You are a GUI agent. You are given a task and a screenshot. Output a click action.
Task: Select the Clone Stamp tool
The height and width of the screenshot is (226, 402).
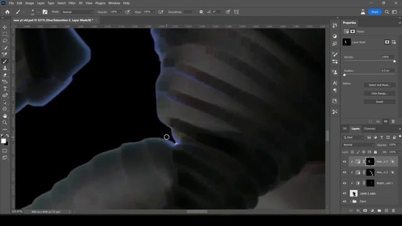[x=5, y=68]
